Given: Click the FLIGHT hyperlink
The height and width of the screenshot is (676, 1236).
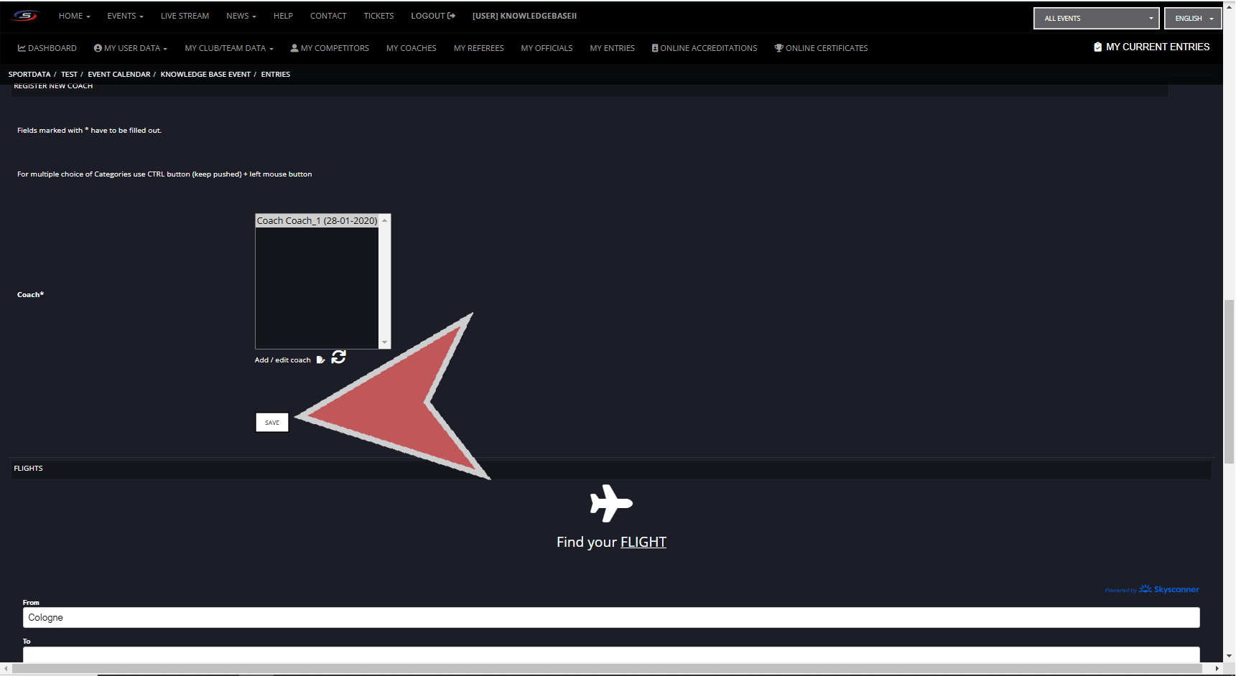Looking at the screenshot, I should click(x=643, y=542).
